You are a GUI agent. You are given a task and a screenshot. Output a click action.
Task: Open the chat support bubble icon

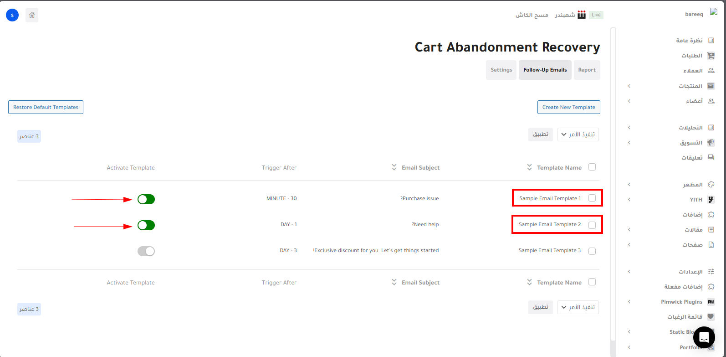pyautogui.click(x=704, y=337)
